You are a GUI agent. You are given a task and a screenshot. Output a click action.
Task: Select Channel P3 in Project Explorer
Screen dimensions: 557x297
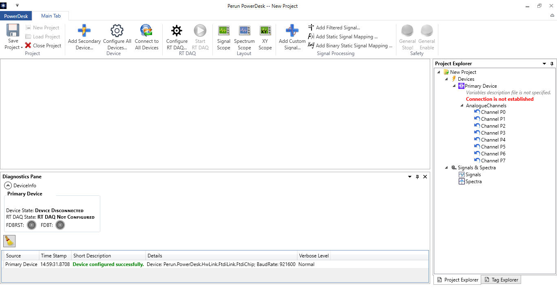coord(493,133)
